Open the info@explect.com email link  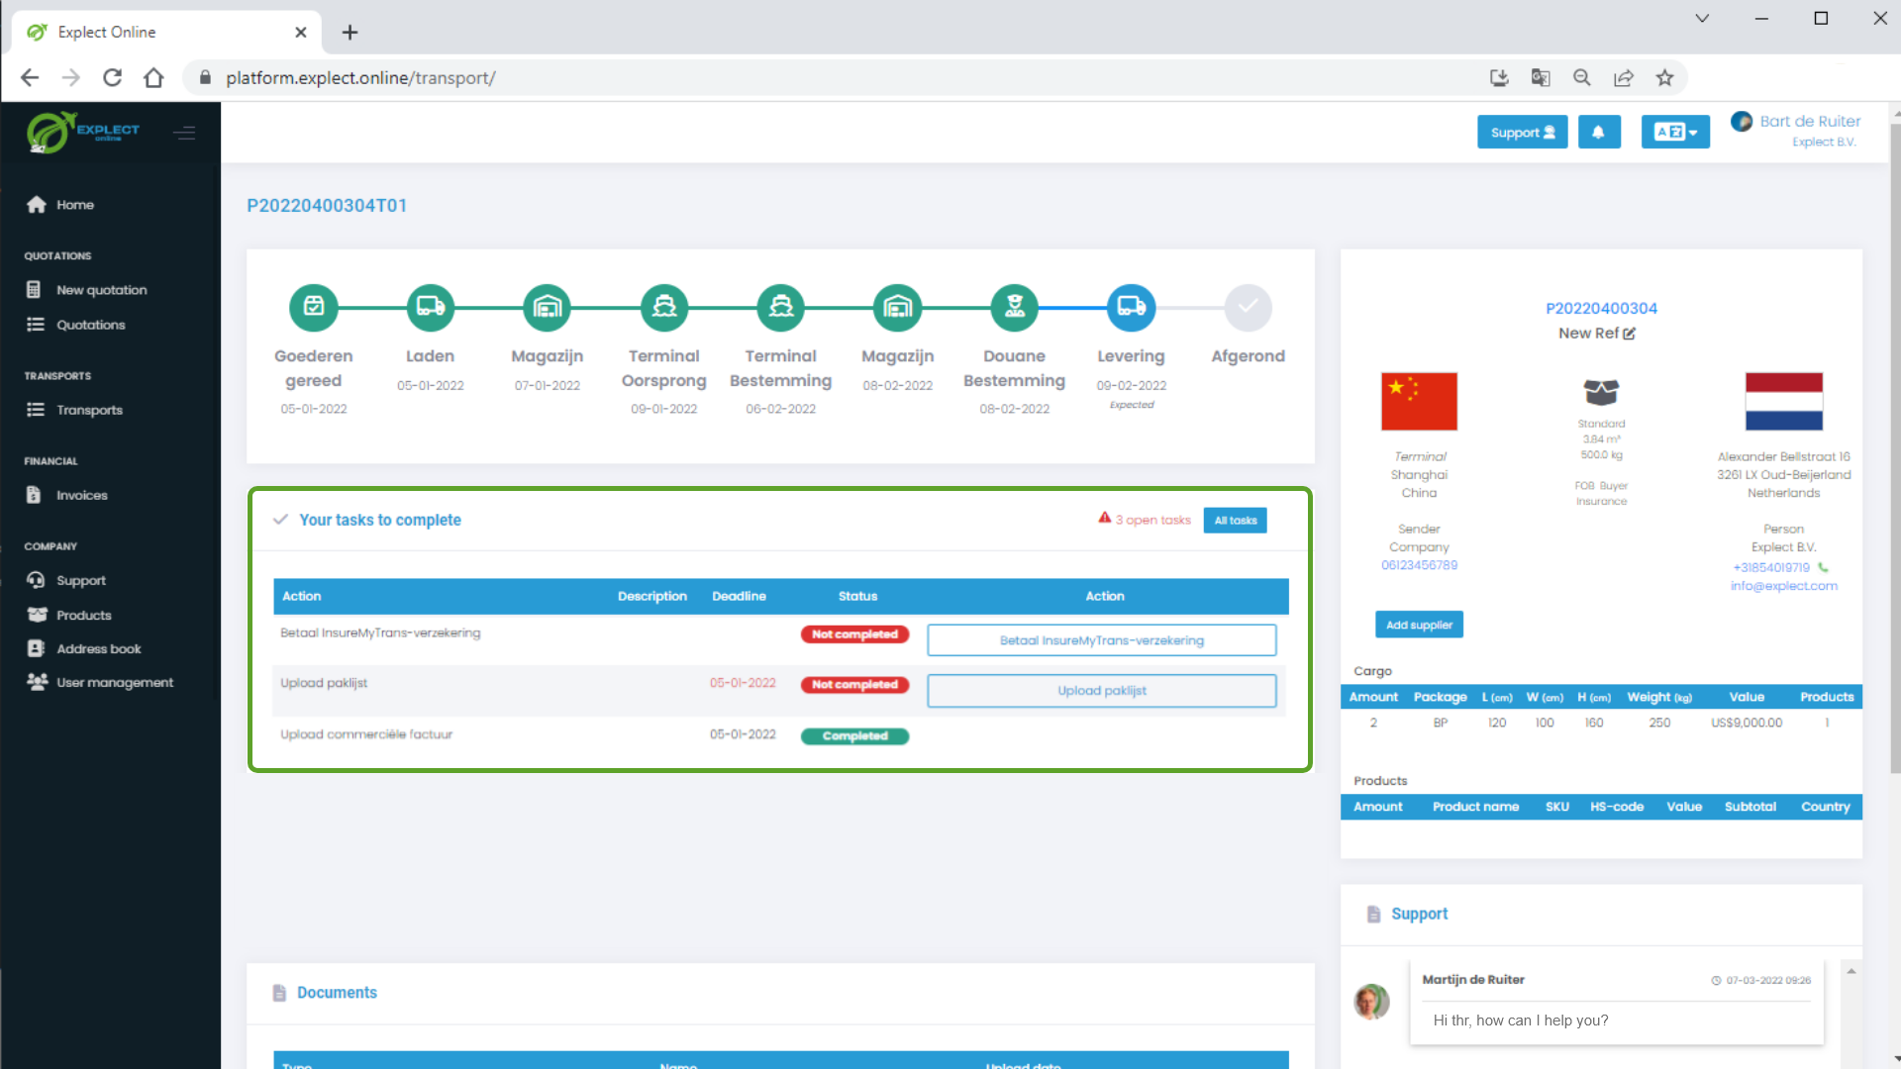(x=1783, y=586)
